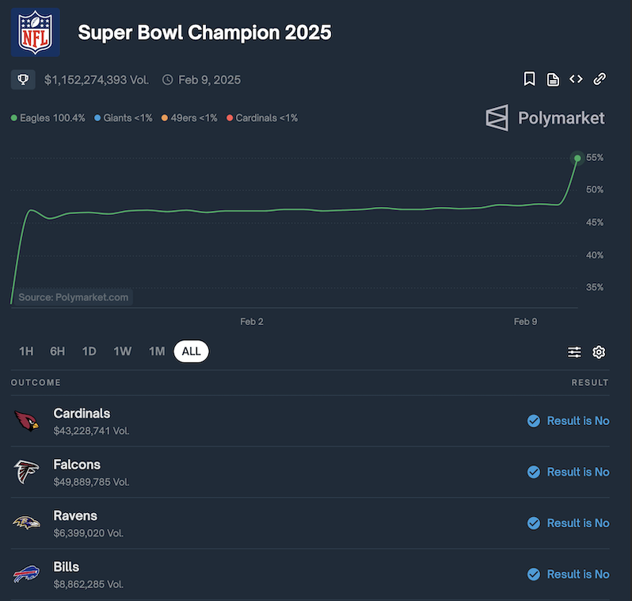This screenshot has height=601, width=632.
Task: Toggle the Eagles series in legend
Action: click(48, 118)
